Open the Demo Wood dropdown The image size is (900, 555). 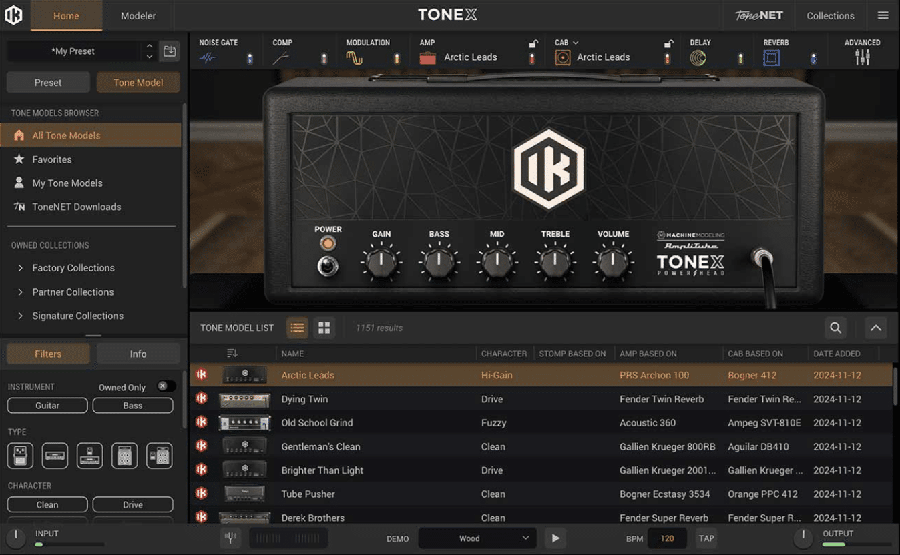tap(477, 538)
